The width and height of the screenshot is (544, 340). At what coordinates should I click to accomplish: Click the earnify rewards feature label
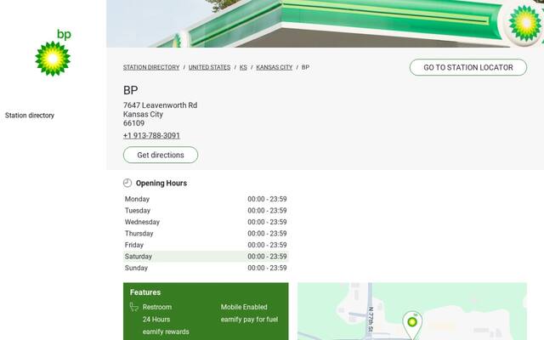166,332
